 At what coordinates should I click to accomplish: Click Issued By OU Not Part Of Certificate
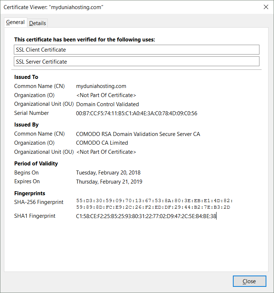(x=106, y=152)
